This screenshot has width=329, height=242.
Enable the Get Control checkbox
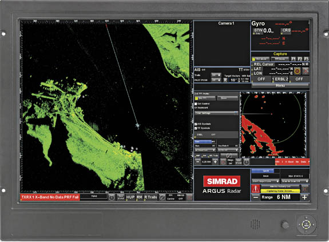196,104
